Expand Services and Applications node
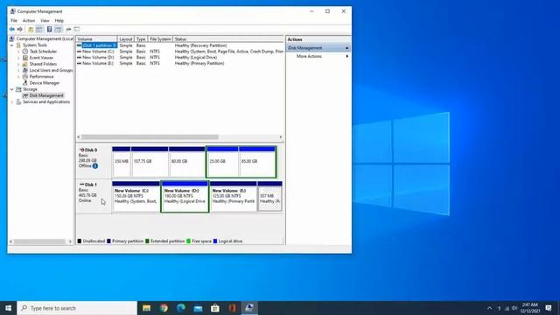Screen dimensions: 560x315 [x=12, y=102]
